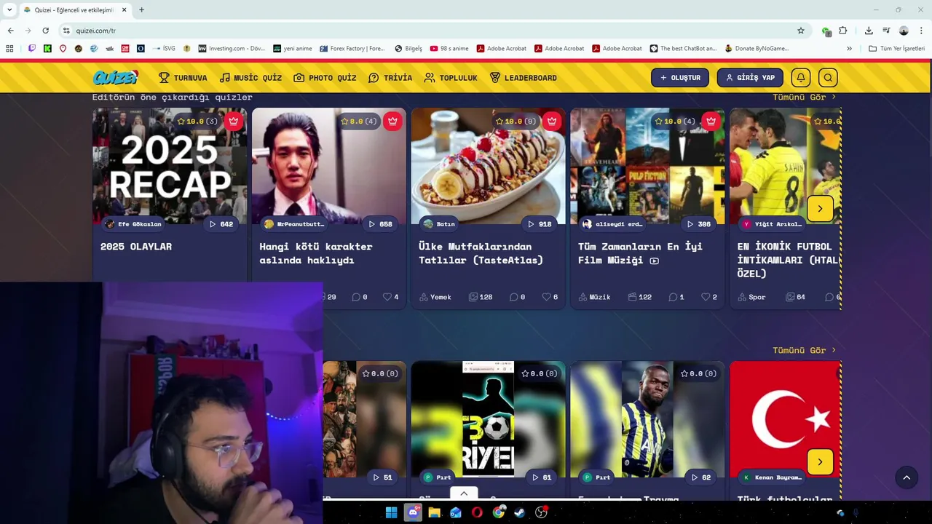Open Investing.com bookmark
The width and height of the screenshot is (932, 524).
[x=232, y=49]
